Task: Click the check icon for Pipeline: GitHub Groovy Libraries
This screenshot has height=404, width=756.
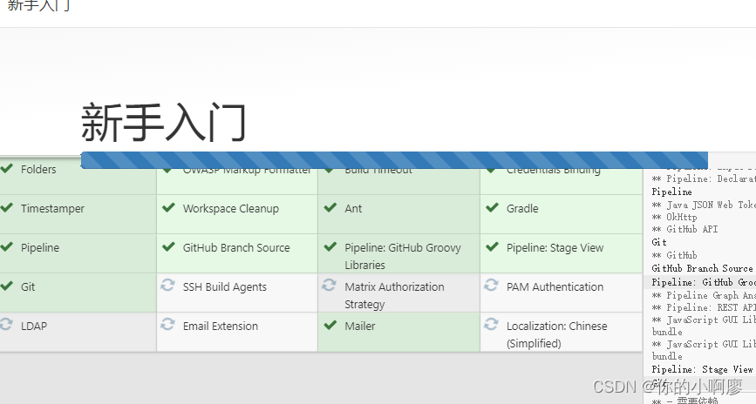Action: point(330,247)
